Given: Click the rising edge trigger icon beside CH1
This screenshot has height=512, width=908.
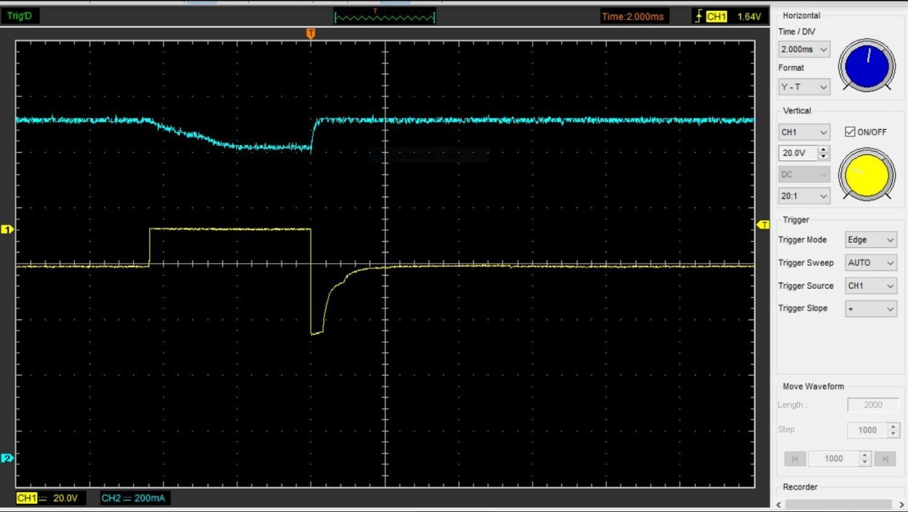Looking at the screenshot, I should click(x=698, y=17).
